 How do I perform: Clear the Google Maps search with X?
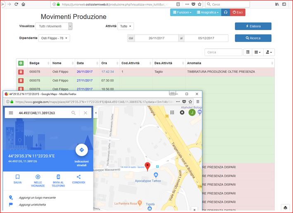(86, 113)
